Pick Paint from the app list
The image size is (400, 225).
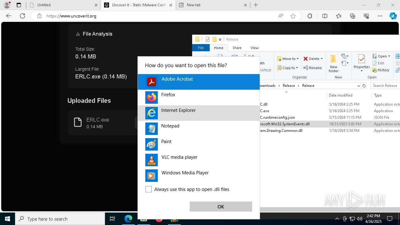[x=199, y=144]
